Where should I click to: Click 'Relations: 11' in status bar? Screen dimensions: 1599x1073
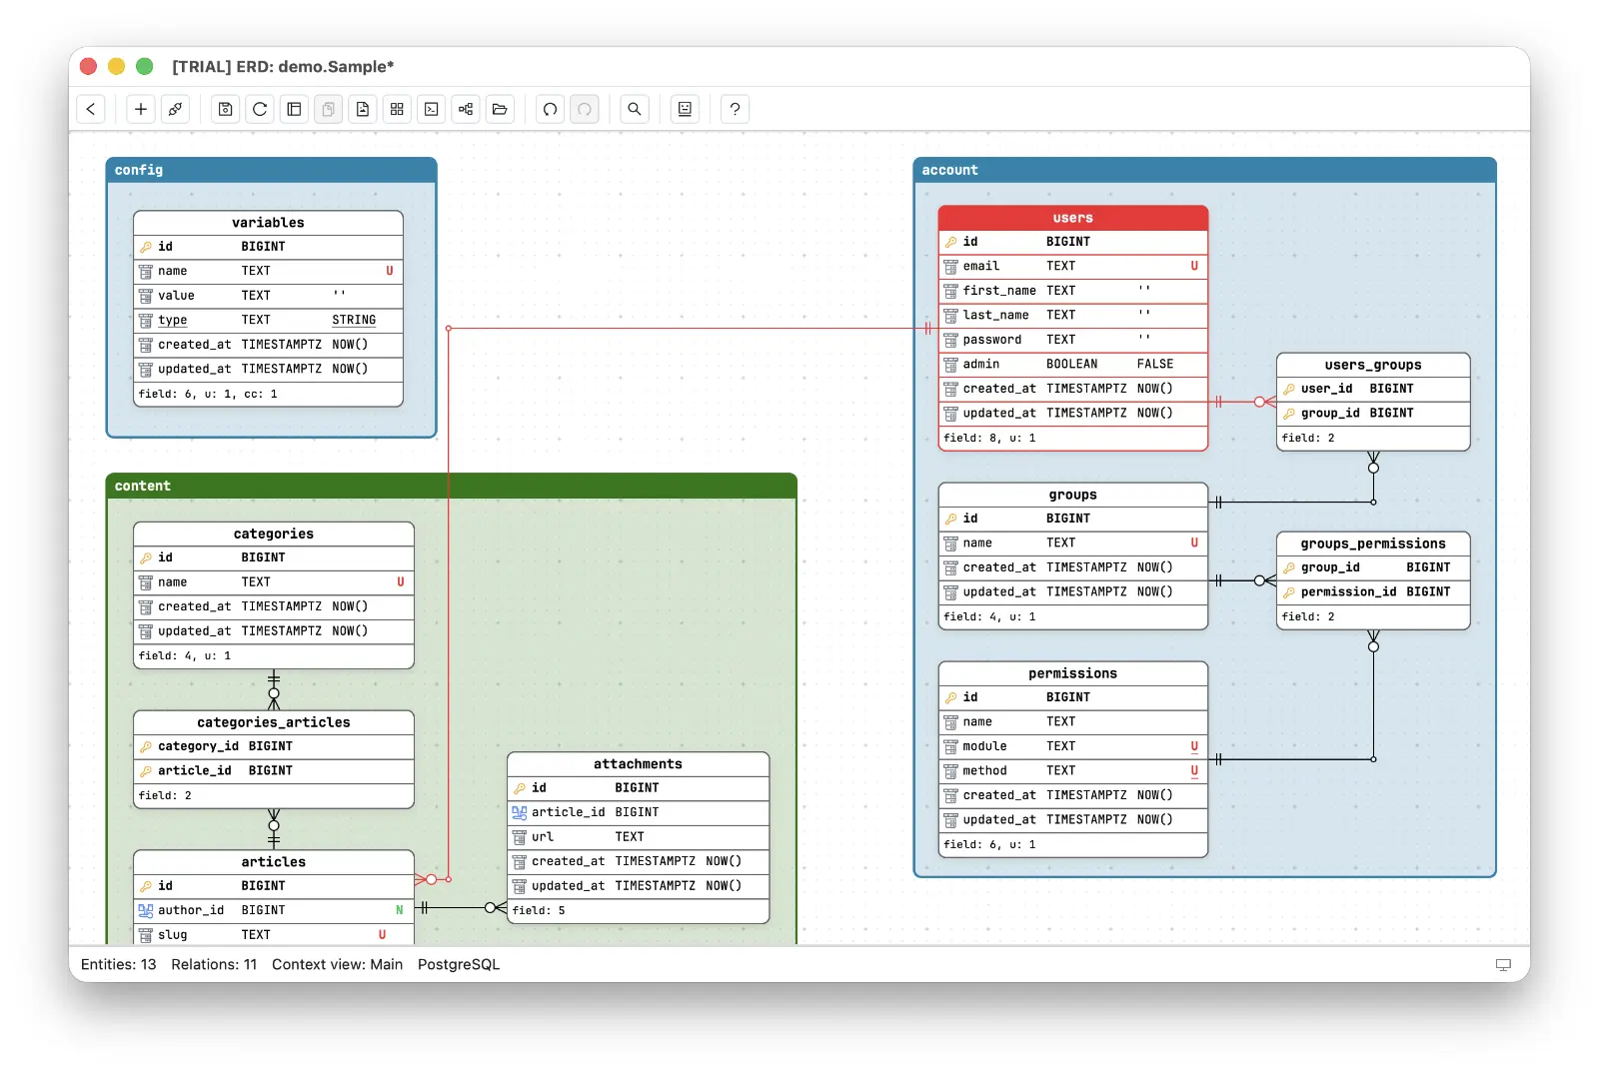tap(214, 964)
